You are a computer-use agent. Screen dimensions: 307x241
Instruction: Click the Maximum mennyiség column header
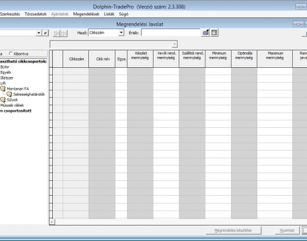click(x=275, y=59)
